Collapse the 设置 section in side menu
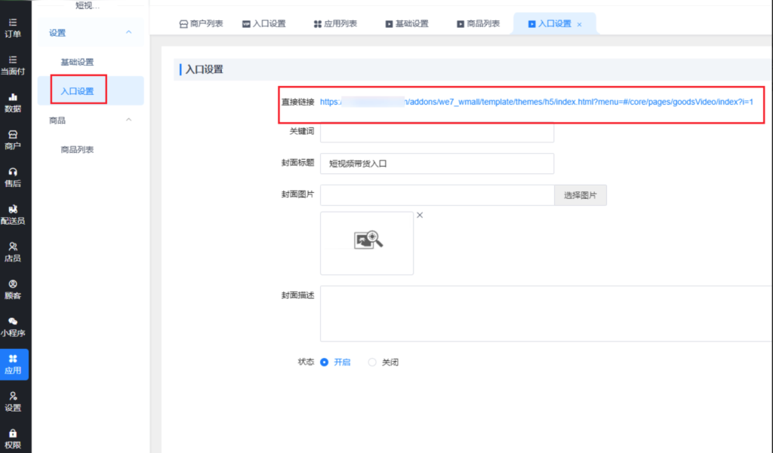 128,32
